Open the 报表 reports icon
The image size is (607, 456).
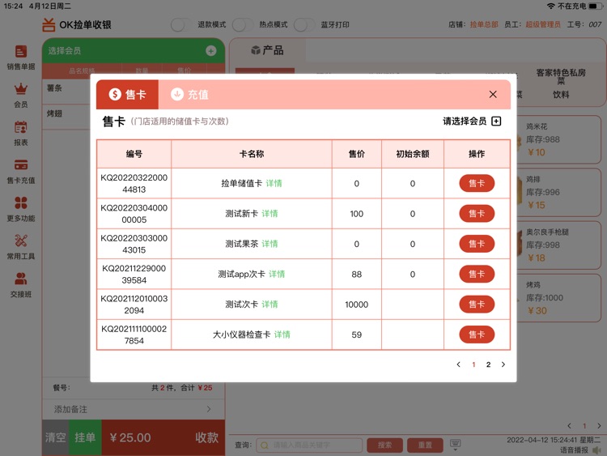21,127
